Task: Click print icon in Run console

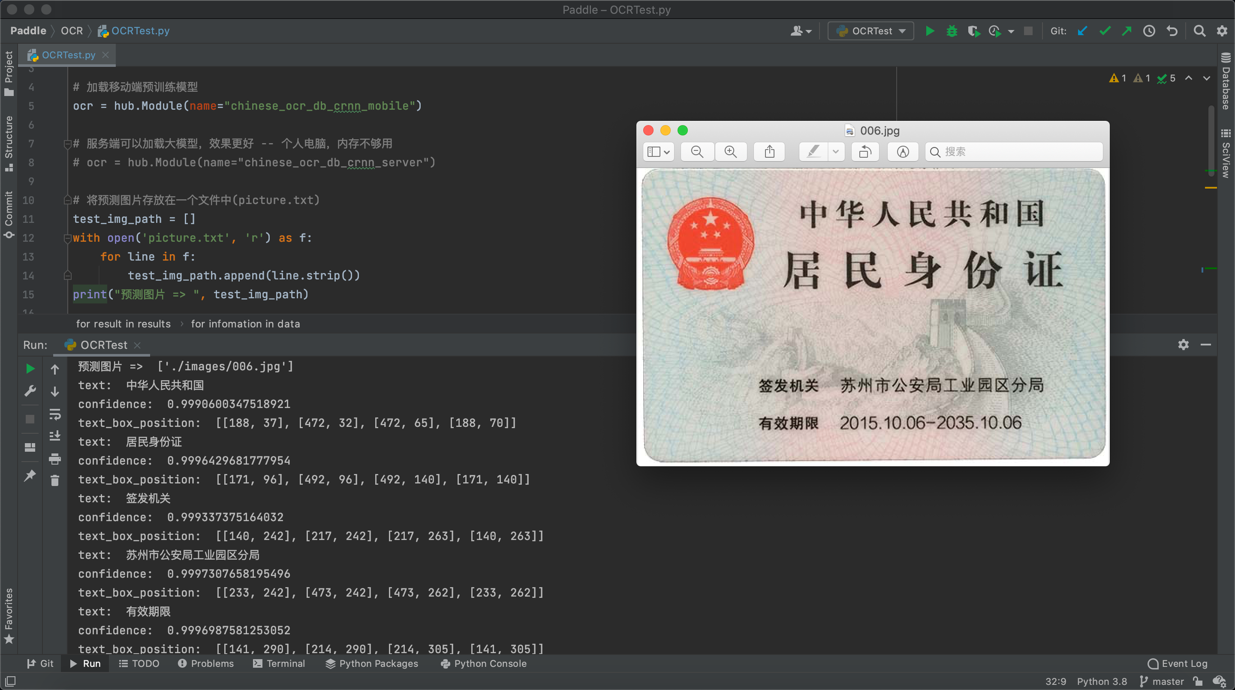Action: tap(54, 459)
